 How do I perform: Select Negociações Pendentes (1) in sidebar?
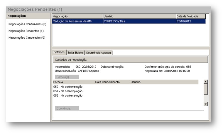[26, 31]
